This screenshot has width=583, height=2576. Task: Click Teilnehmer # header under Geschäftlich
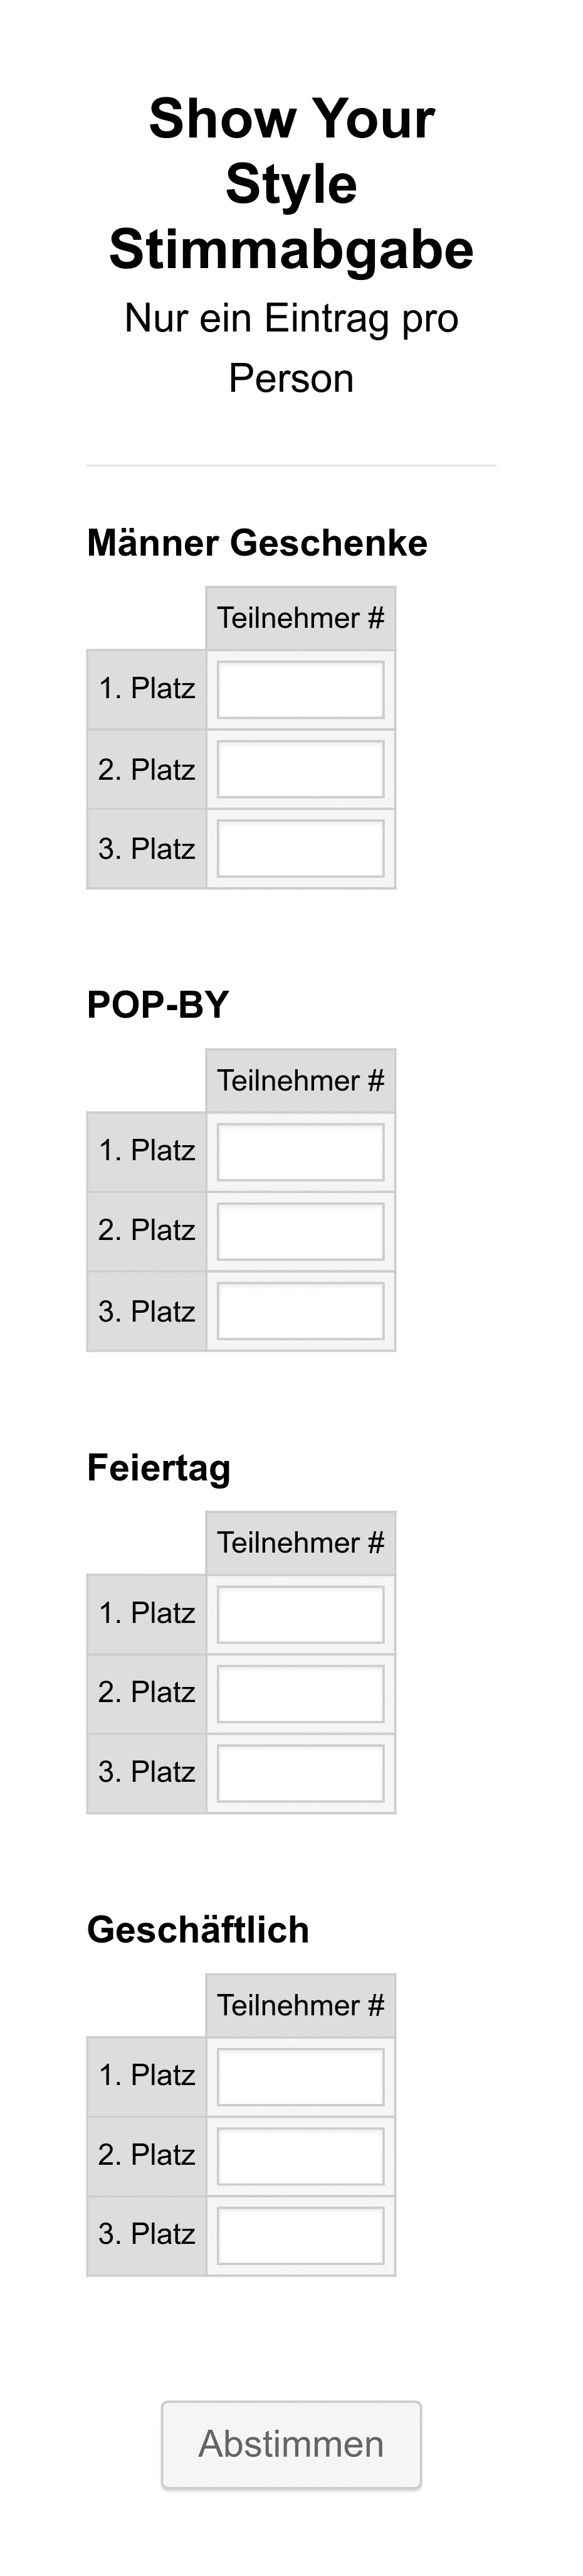[x=300, y=2005]
